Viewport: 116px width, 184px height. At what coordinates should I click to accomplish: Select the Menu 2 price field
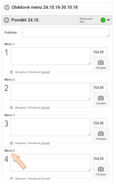(100, 88)
